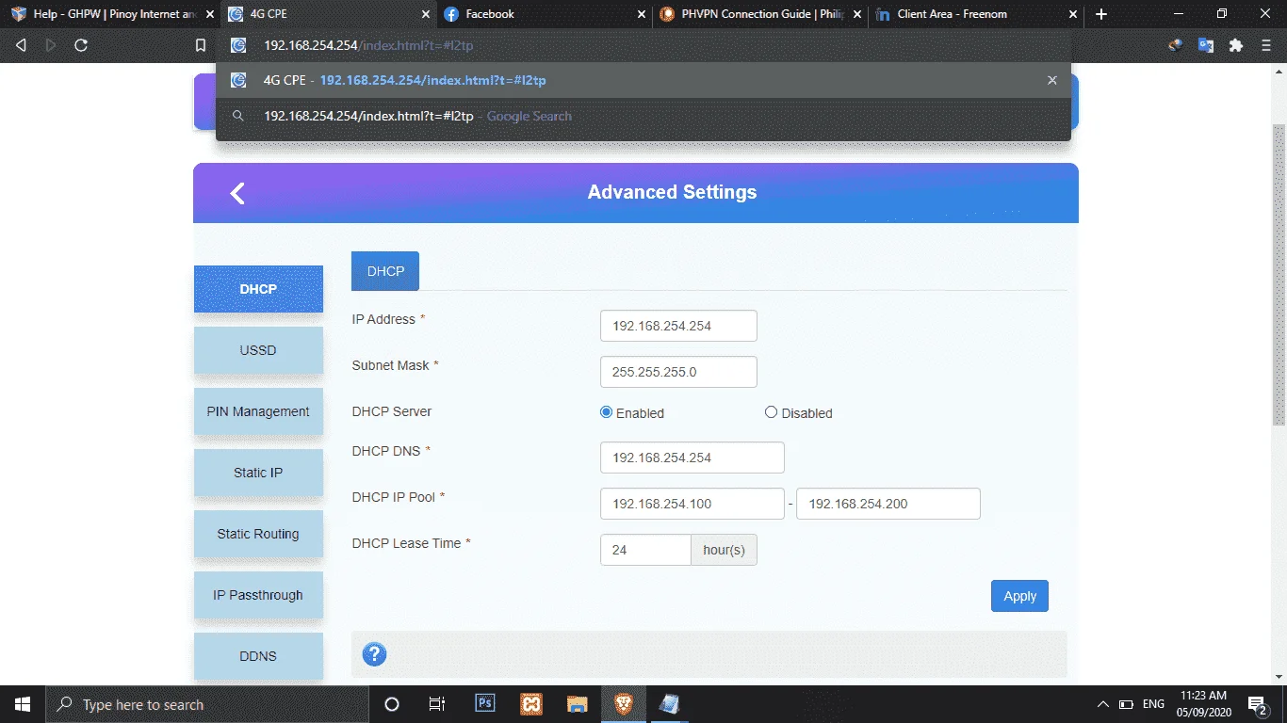Click the Apply button
The image size is (1287, 723).
point(1019,596)
